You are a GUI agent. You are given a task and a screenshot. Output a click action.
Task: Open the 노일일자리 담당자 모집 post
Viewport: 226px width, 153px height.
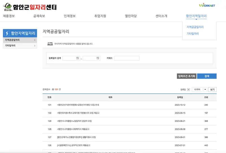click(x=74, y=121)
